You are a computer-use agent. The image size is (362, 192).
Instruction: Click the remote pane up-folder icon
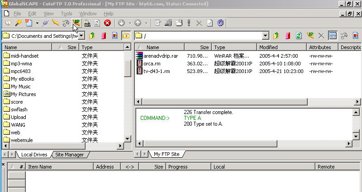[x=276, y=36]
